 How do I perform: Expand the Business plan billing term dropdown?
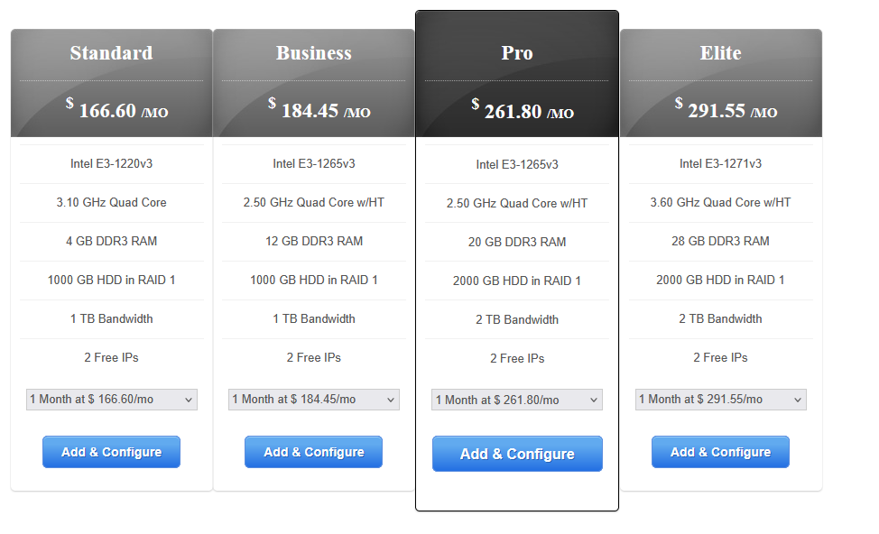pyautogui.click(x=314, y=400)
